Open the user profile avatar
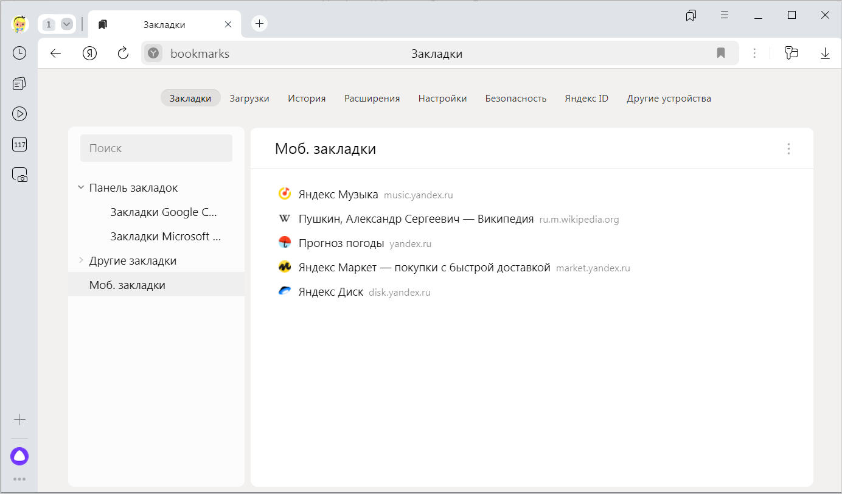Viewport: 842px width, 494px height. (x=19, y=24)
